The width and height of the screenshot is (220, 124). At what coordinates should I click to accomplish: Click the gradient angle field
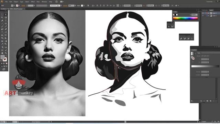coord(205,59)
